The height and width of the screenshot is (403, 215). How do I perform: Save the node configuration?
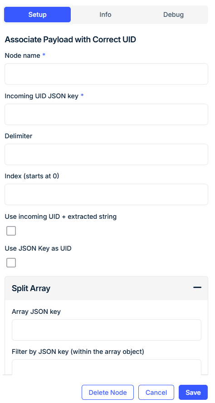pyautogui.click(x=193, y=393)
